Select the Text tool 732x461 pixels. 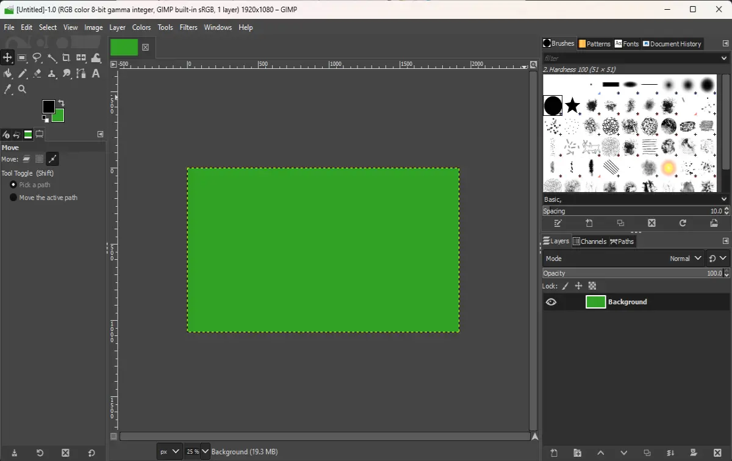click(96, 73)
